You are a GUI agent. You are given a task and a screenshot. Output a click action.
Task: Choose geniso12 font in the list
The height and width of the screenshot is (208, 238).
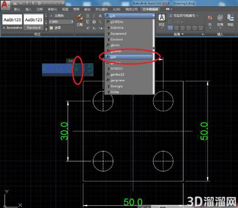(129, 75)
